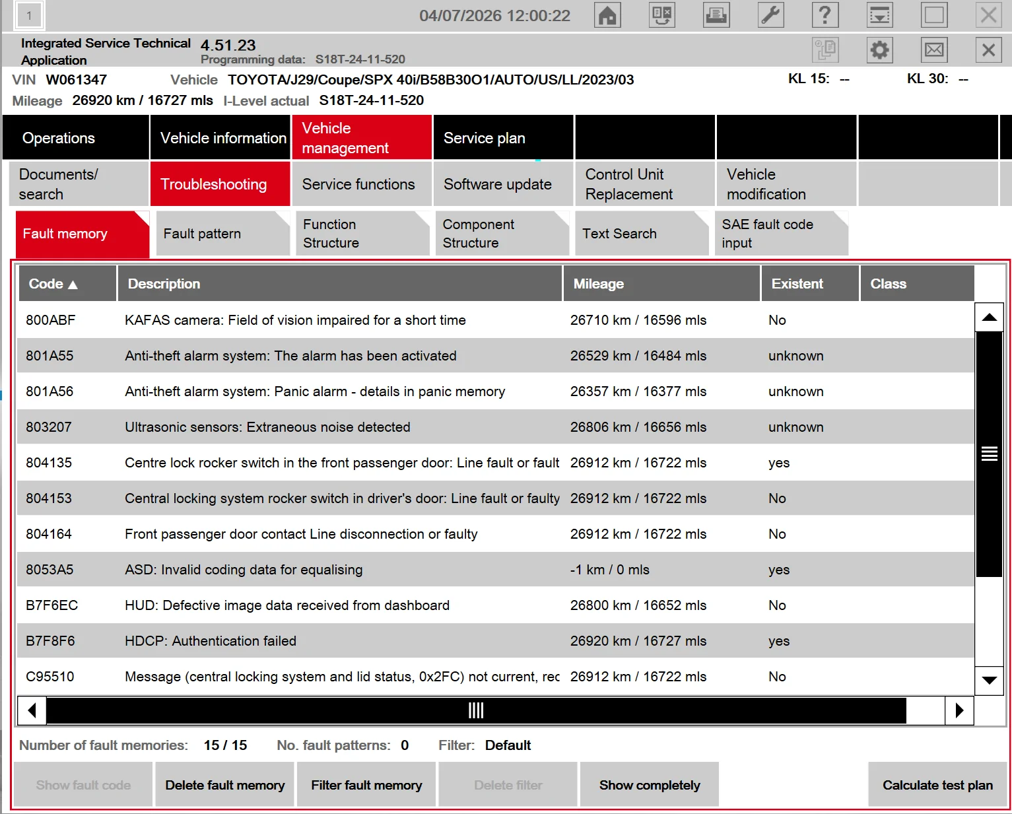Screen dimensions: 1012x814
Task: Click horizontal scrollbar right arrow
Action: [959, 710]
